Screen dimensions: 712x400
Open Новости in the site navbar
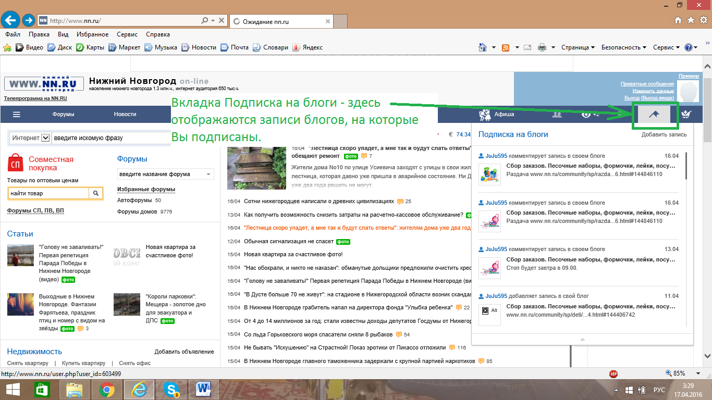[125, 114]
